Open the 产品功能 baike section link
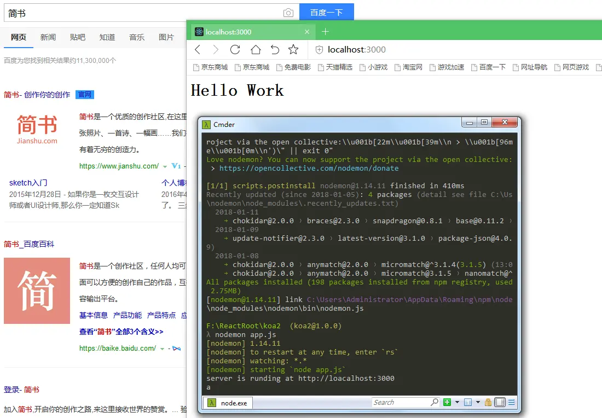 coord(128,315)
